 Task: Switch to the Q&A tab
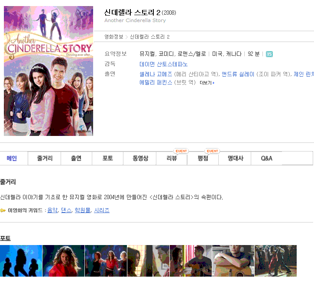click(x=266, y=158)
